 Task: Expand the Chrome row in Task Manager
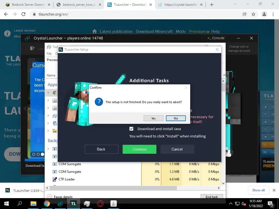coord(48,93)
